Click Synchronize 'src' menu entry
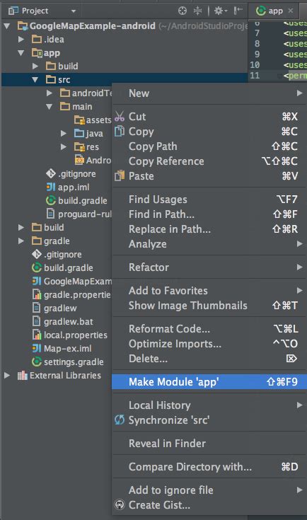The height and width of the screenshot is (520, 307). tap(208, 420)
